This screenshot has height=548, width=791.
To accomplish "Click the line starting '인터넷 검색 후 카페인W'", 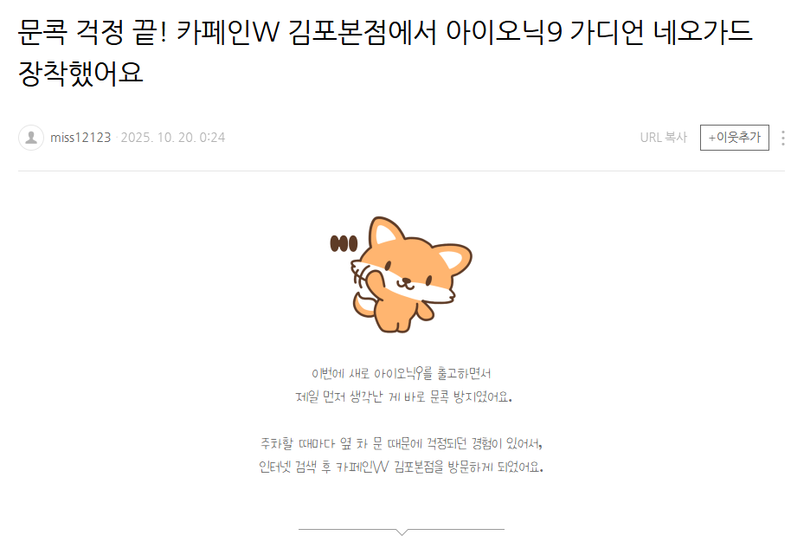I will (x=401, y=467).
